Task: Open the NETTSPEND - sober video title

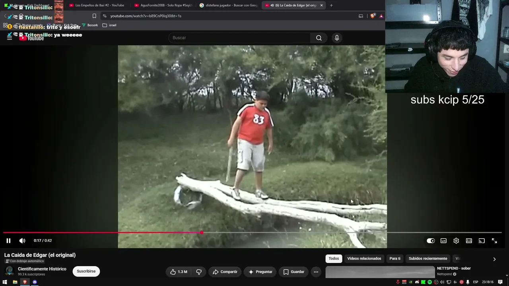Action: tap(454, 269)
